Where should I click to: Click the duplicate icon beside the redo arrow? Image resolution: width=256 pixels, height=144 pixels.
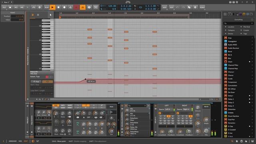tap(189, 7)
